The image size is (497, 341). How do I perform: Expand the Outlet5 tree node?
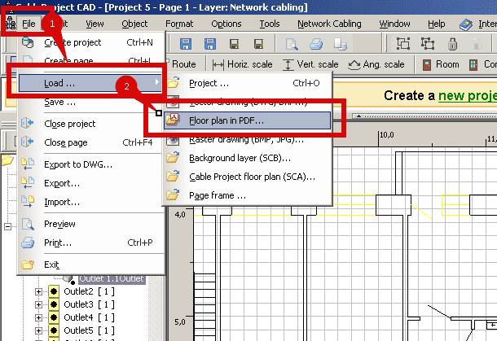[38, 330]
